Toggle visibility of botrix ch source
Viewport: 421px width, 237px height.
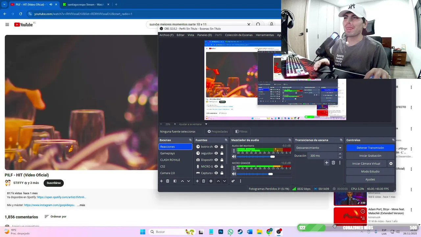pos(216,147)
